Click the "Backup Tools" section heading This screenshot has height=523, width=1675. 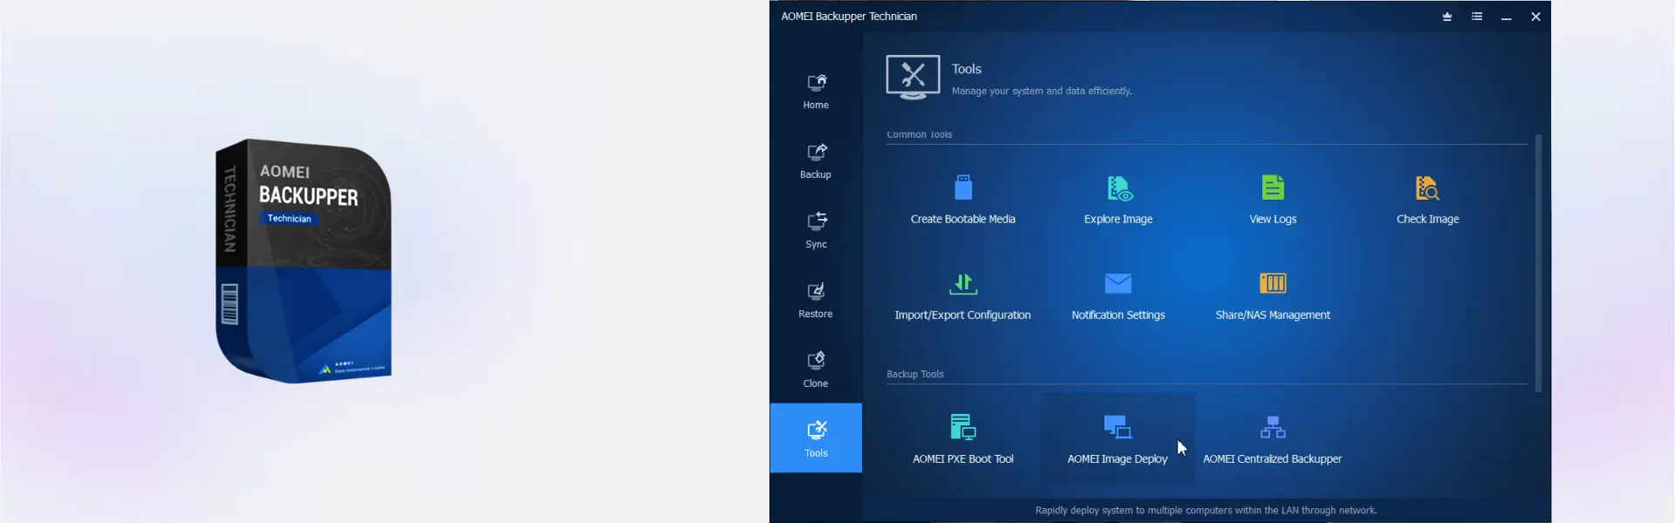point(915,374)
